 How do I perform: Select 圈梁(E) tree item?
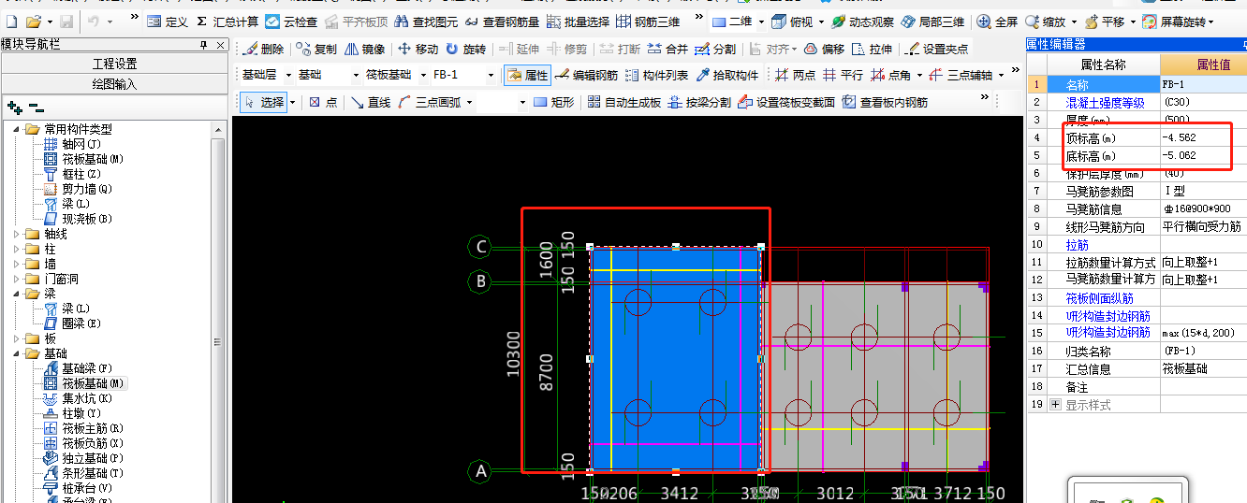tap(71, 323)
